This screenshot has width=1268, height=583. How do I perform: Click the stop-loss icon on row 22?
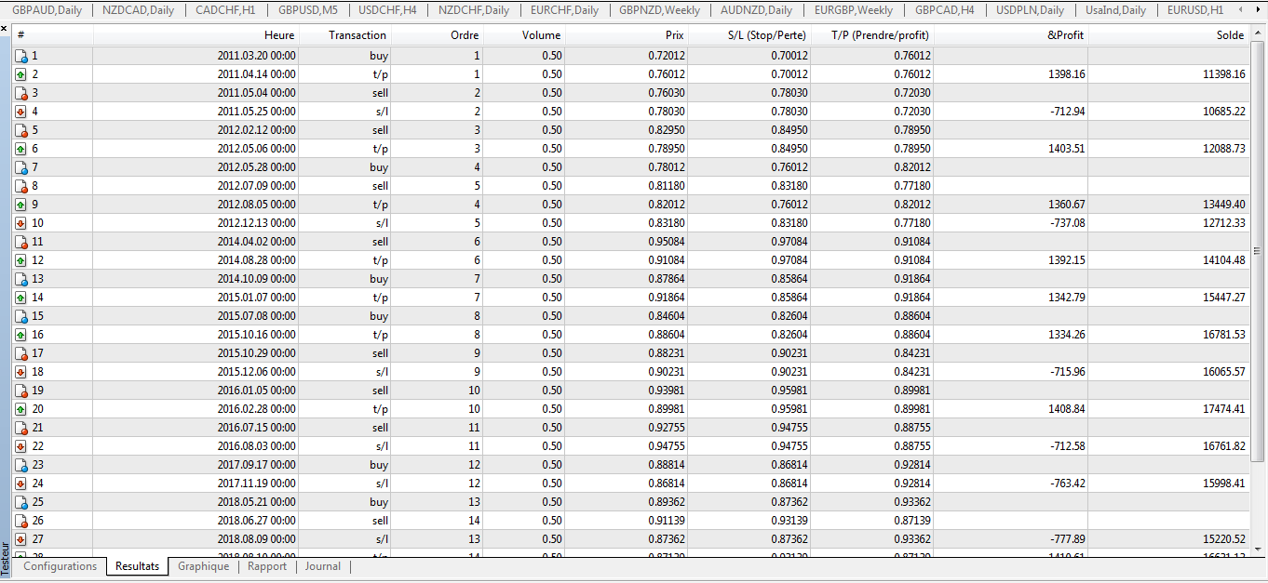click(x=20, y=446)
